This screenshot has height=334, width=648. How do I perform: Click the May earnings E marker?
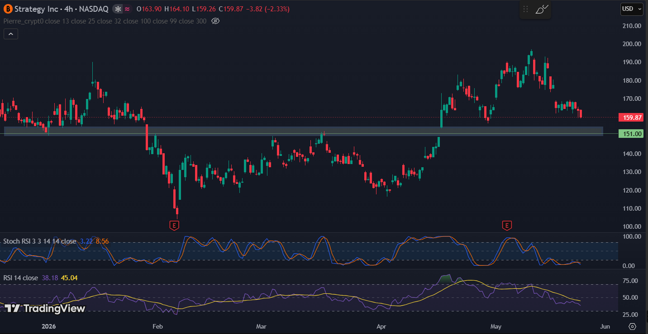pyautogui.click(x=507, y=225)
